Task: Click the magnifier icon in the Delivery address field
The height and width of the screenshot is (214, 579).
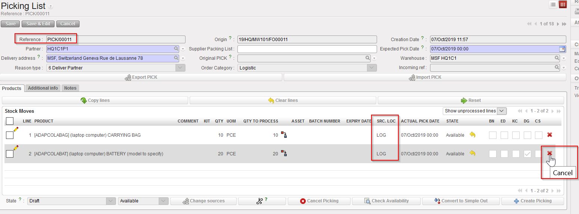Action: 176,58
